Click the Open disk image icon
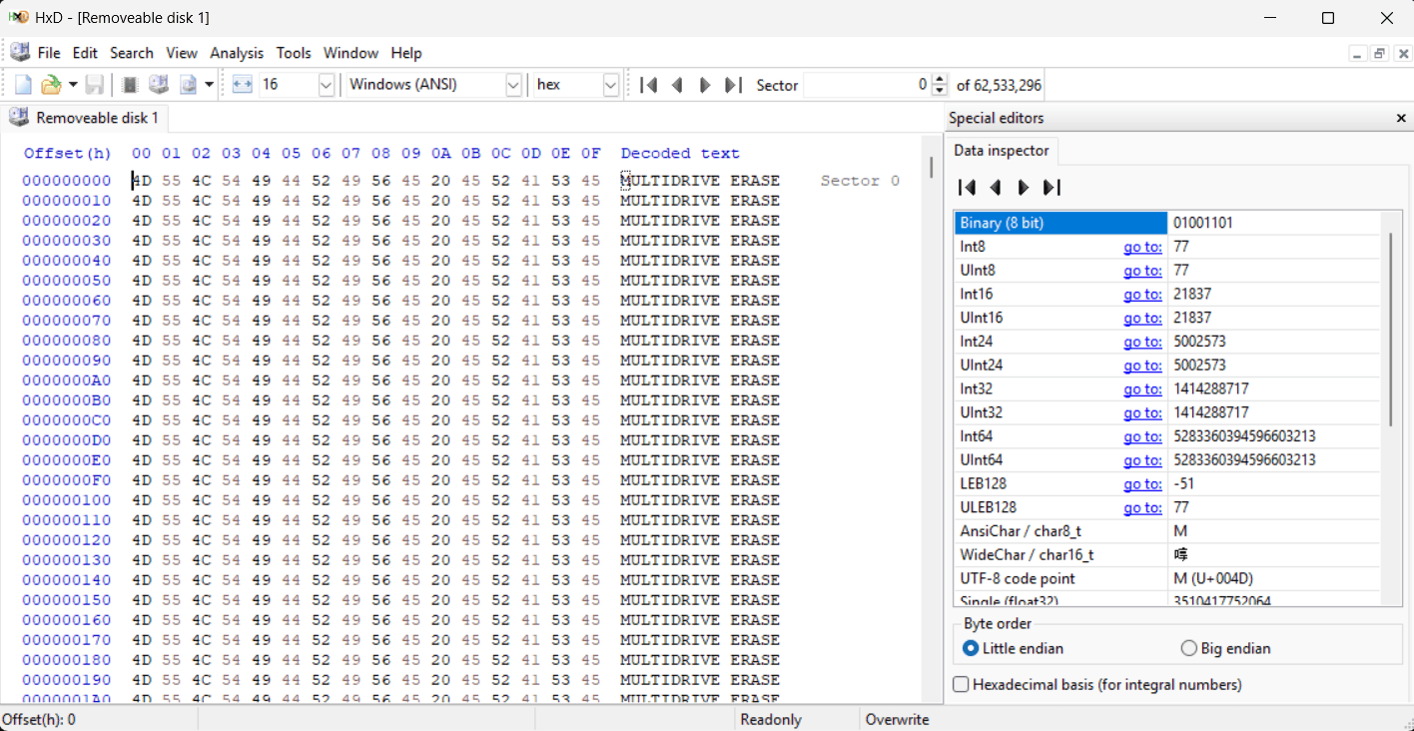The width and height of the screenshot is (1414, 731). click(x=188, y=85)
